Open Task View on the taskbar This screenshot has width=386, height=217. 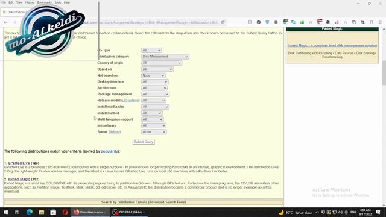[x=17, y=212]
